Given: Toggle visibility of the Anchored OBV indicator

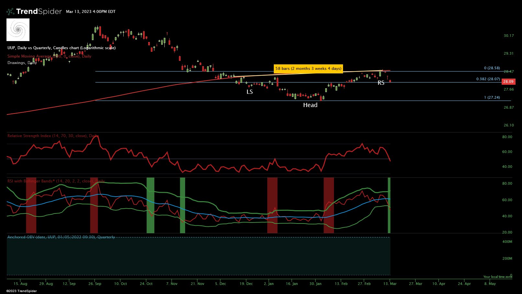Looking at the screenshot, I should pos(61,237).
